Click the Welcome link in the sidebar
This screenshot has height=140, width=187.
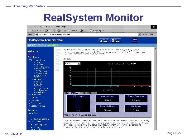click(33, 51)
